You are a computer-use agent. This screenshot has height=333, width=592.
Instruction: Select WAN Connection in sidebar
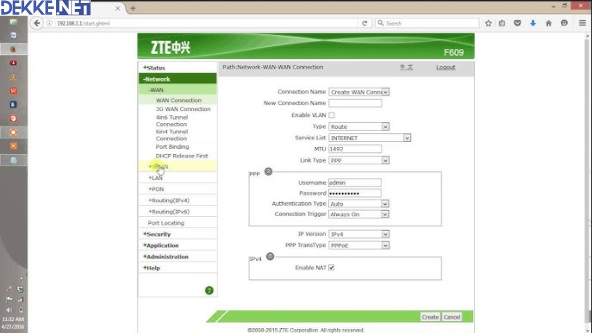[179, 100]
